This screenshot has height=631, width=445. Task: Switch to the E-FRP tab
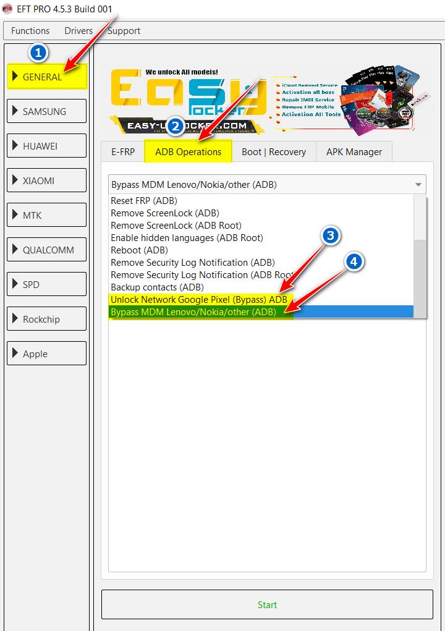click(123, 151)
